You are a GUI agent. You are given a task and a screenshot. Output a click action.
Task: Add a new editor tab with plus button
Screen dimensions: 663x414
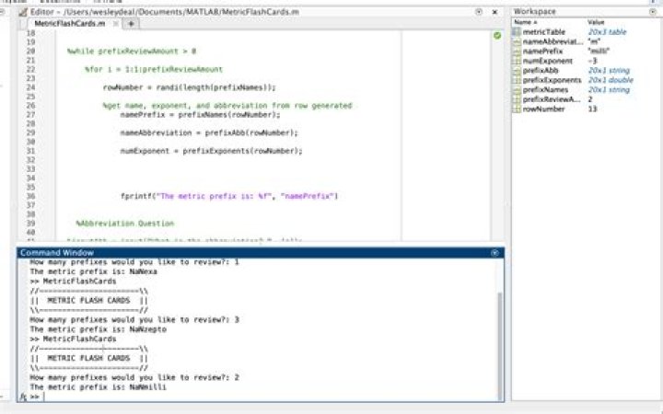click(131, 24)
